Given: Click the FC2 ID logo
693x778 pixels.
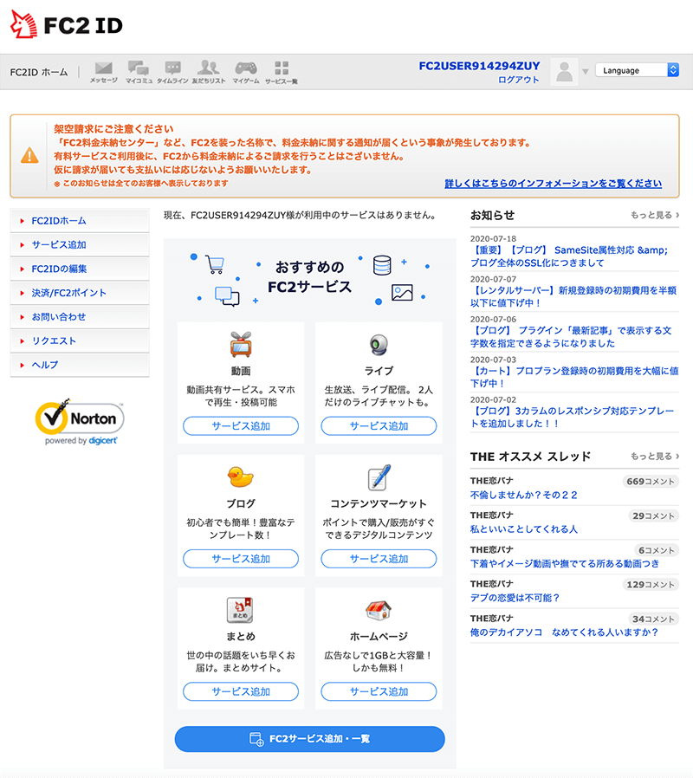Looking at the screenshot, I should point(67,25).
